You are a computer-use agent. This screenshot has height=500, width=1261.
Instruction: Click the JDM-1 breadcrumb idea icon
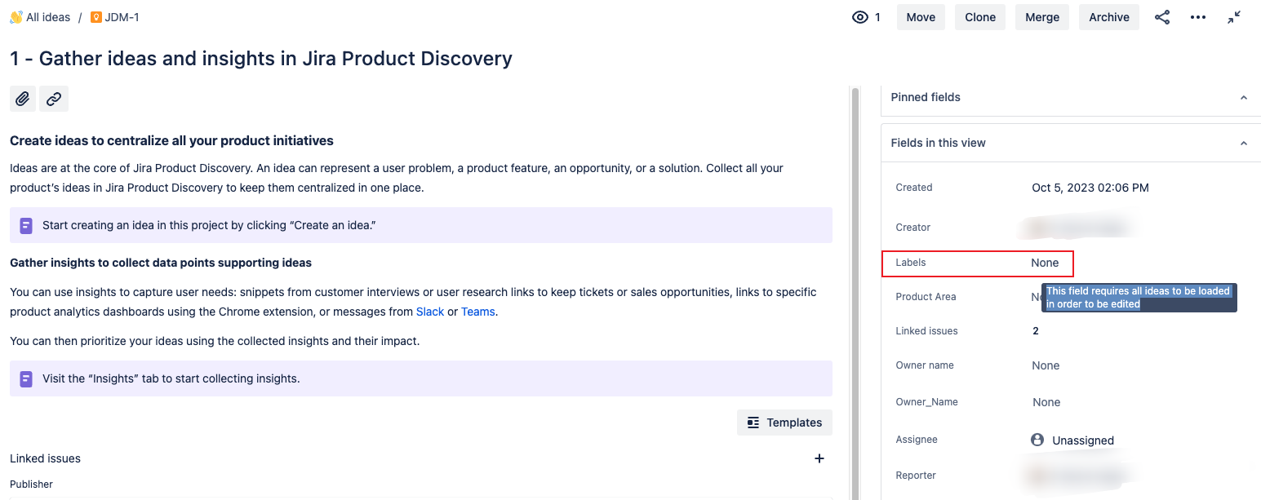point(96,17)
